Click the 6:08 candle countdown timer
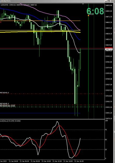115x163 pixels. [x=95, y=11]
